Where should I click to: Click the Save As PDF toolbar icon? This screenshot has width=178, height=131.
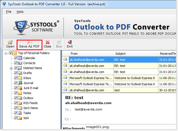click(x=29, y=42)
